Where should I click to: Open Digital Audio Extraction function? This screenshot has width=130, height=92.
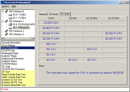click(x=13, y=59)
